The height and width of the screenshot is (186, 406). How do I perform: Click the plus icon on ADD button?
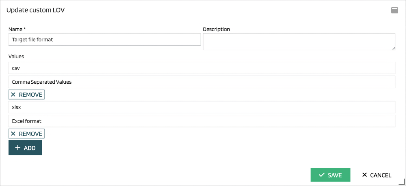pos(18,148)
